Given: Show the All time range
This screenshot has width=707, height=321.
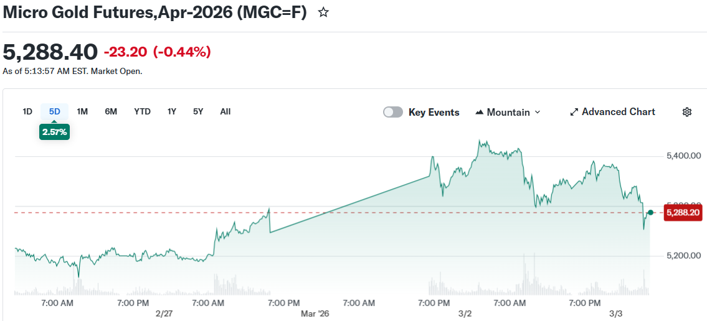Looking at the screenshot, I should point(225,111).
